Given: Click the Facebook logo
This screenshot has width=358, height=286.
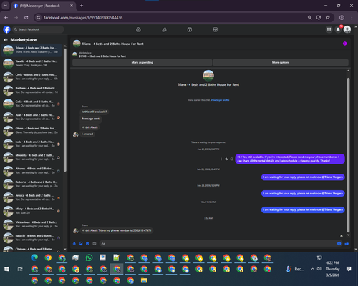Looking at the screenshot, I should (6, 29).
